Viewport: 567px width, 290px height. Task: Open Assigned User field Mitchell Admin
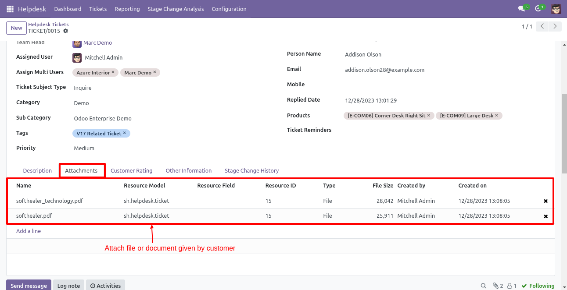tap(104, 57)
